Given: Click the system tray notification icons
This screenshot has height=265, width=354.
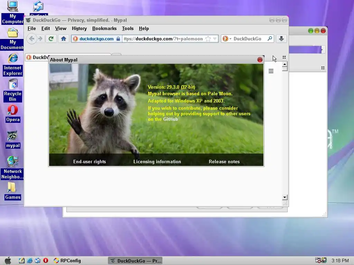Looking at the screenshot, I should 321,260.
